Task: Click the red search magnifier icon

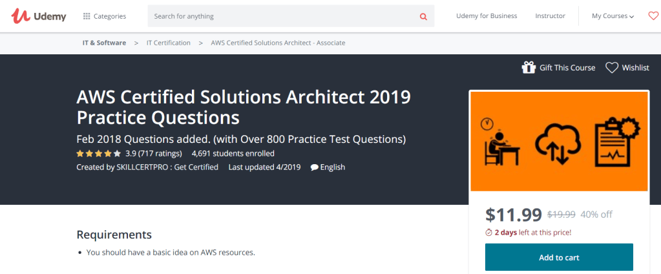Action: click(x=423, y=16)
